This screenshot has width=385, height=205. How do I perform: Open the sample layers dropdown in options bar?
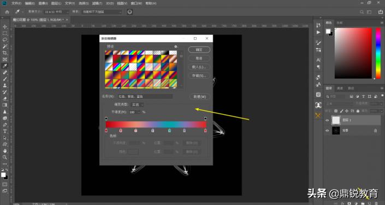[102, 12]
